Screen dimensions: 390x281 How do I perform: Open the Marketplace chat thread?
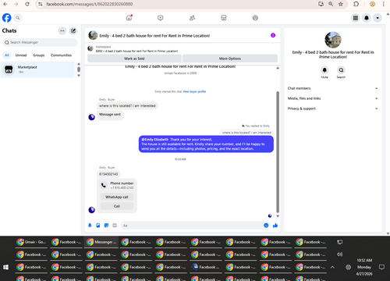37,69
